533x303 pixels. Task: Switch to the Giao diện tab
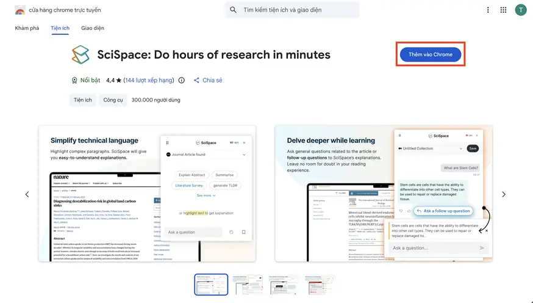(93, 28)
